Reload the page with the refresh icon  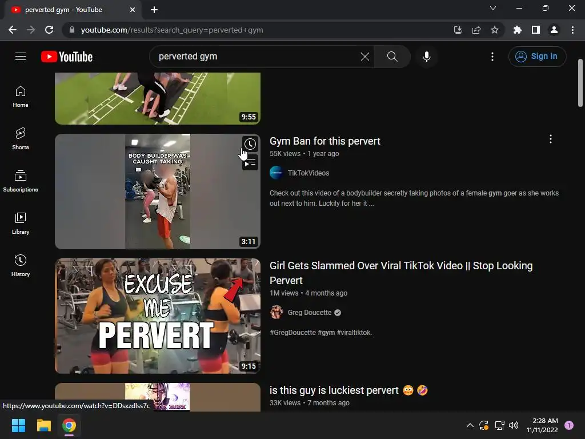click(x=49, y=30)
